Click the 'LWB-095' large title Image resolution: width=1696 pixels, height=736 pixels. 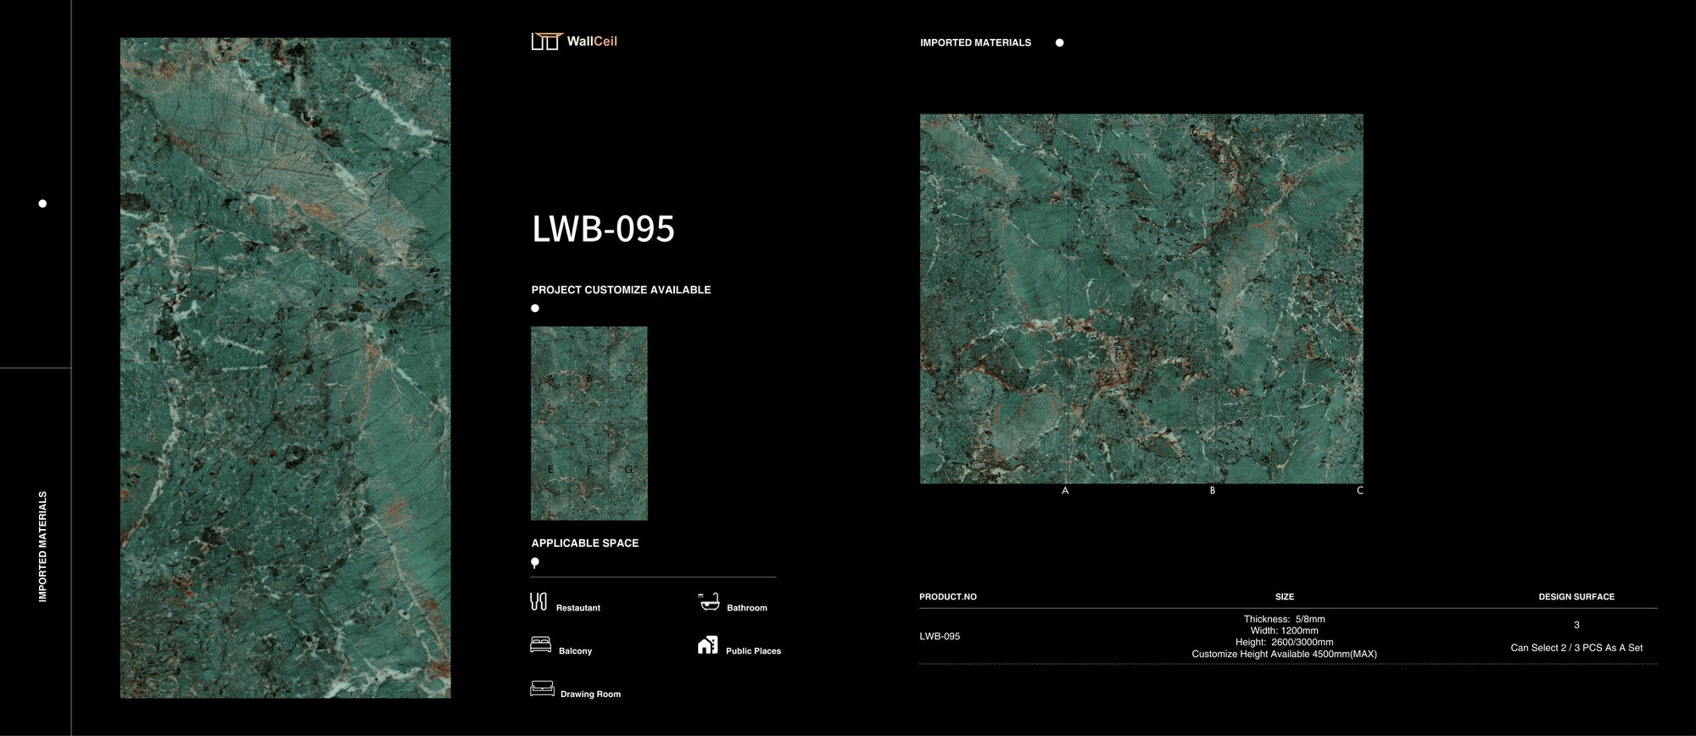point(603,229)
